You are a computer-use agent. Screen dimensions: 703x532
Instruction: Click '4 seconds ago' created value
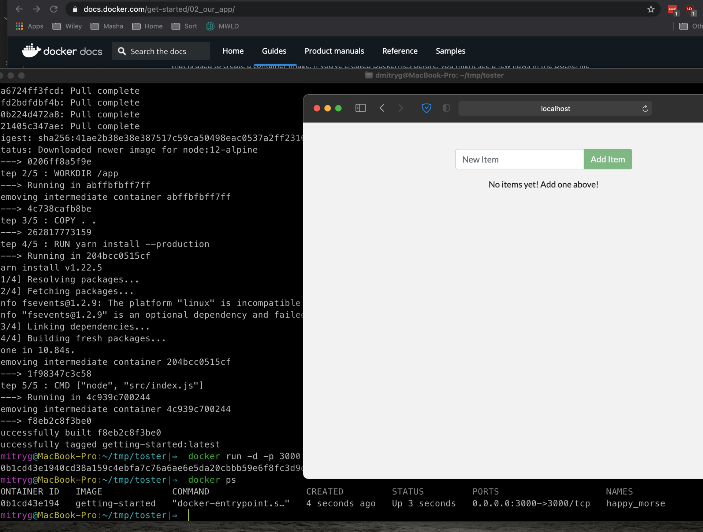point(341,503)
